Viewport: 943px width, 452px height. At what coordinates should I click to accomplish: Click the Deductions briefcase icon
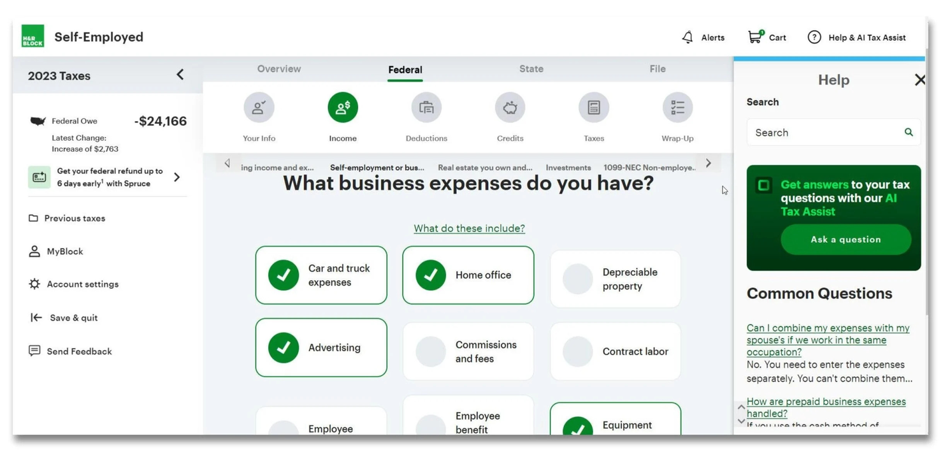(426, 107)
